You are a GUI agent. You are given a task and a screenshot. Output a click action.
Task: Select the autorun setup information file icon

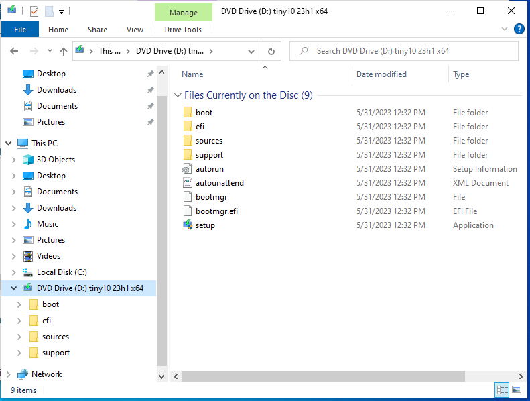click(187, 168)
